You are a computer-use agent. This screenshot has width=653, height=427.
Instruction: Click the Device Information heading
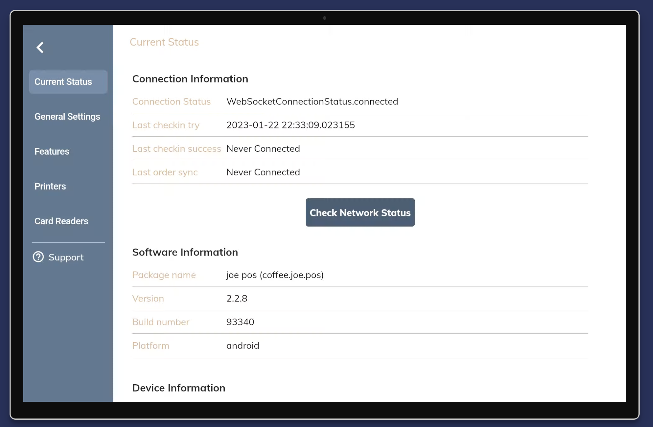pos(179,388)
